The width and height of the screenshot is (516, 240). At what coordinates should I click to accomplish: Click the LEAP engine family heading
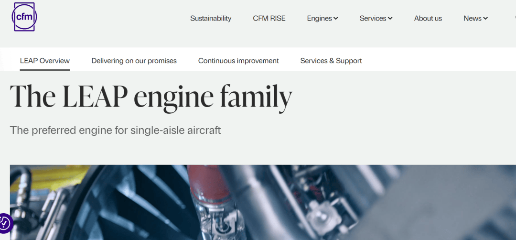151,96
